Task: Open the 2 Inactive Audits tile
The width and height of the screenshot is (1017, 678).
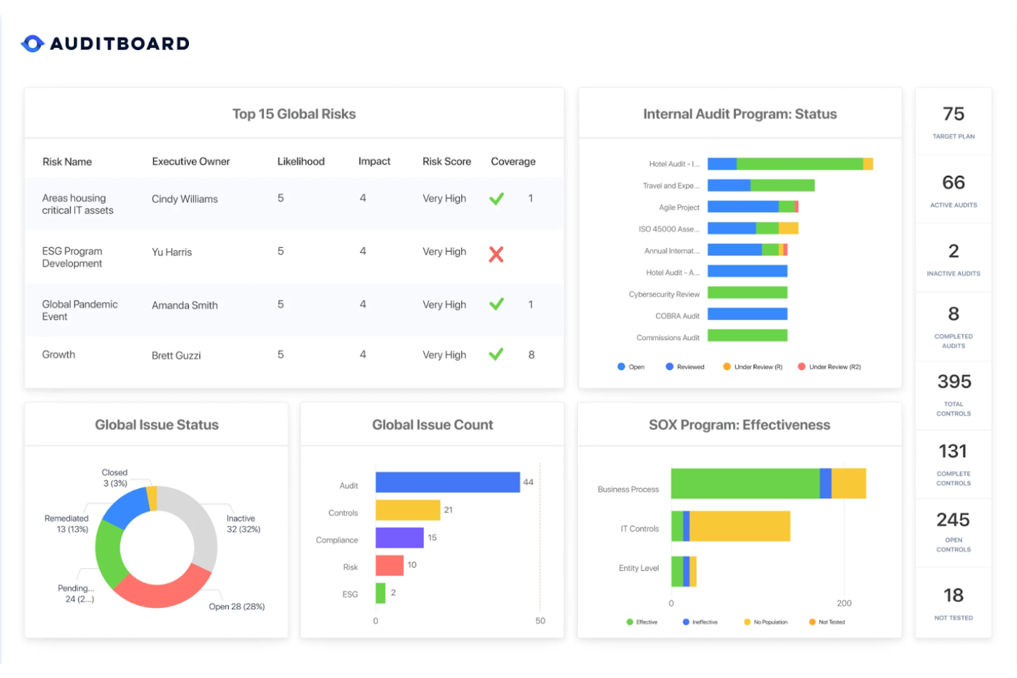Action: coord(953,258)
